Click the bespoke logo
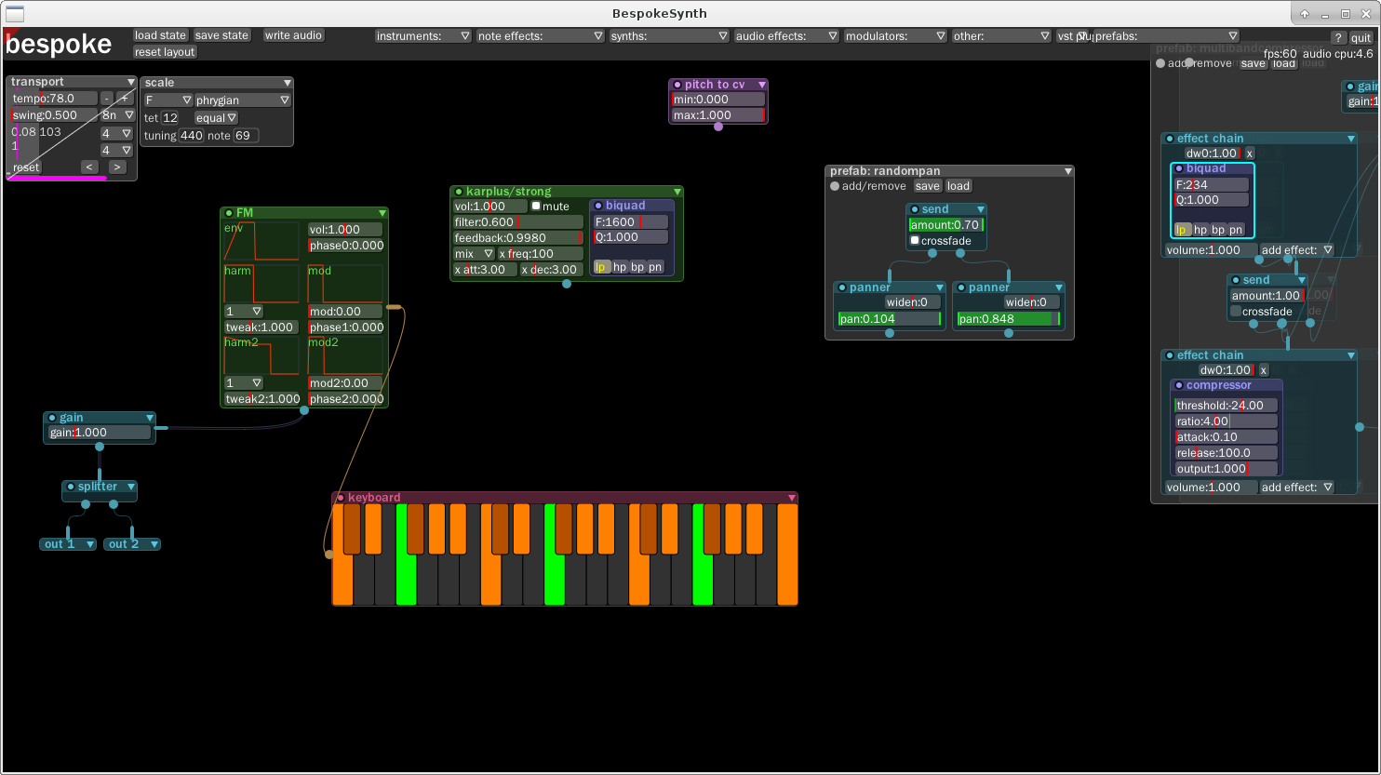The height and width of the screenshot is (775, 1381). click(x=58, y=43)
